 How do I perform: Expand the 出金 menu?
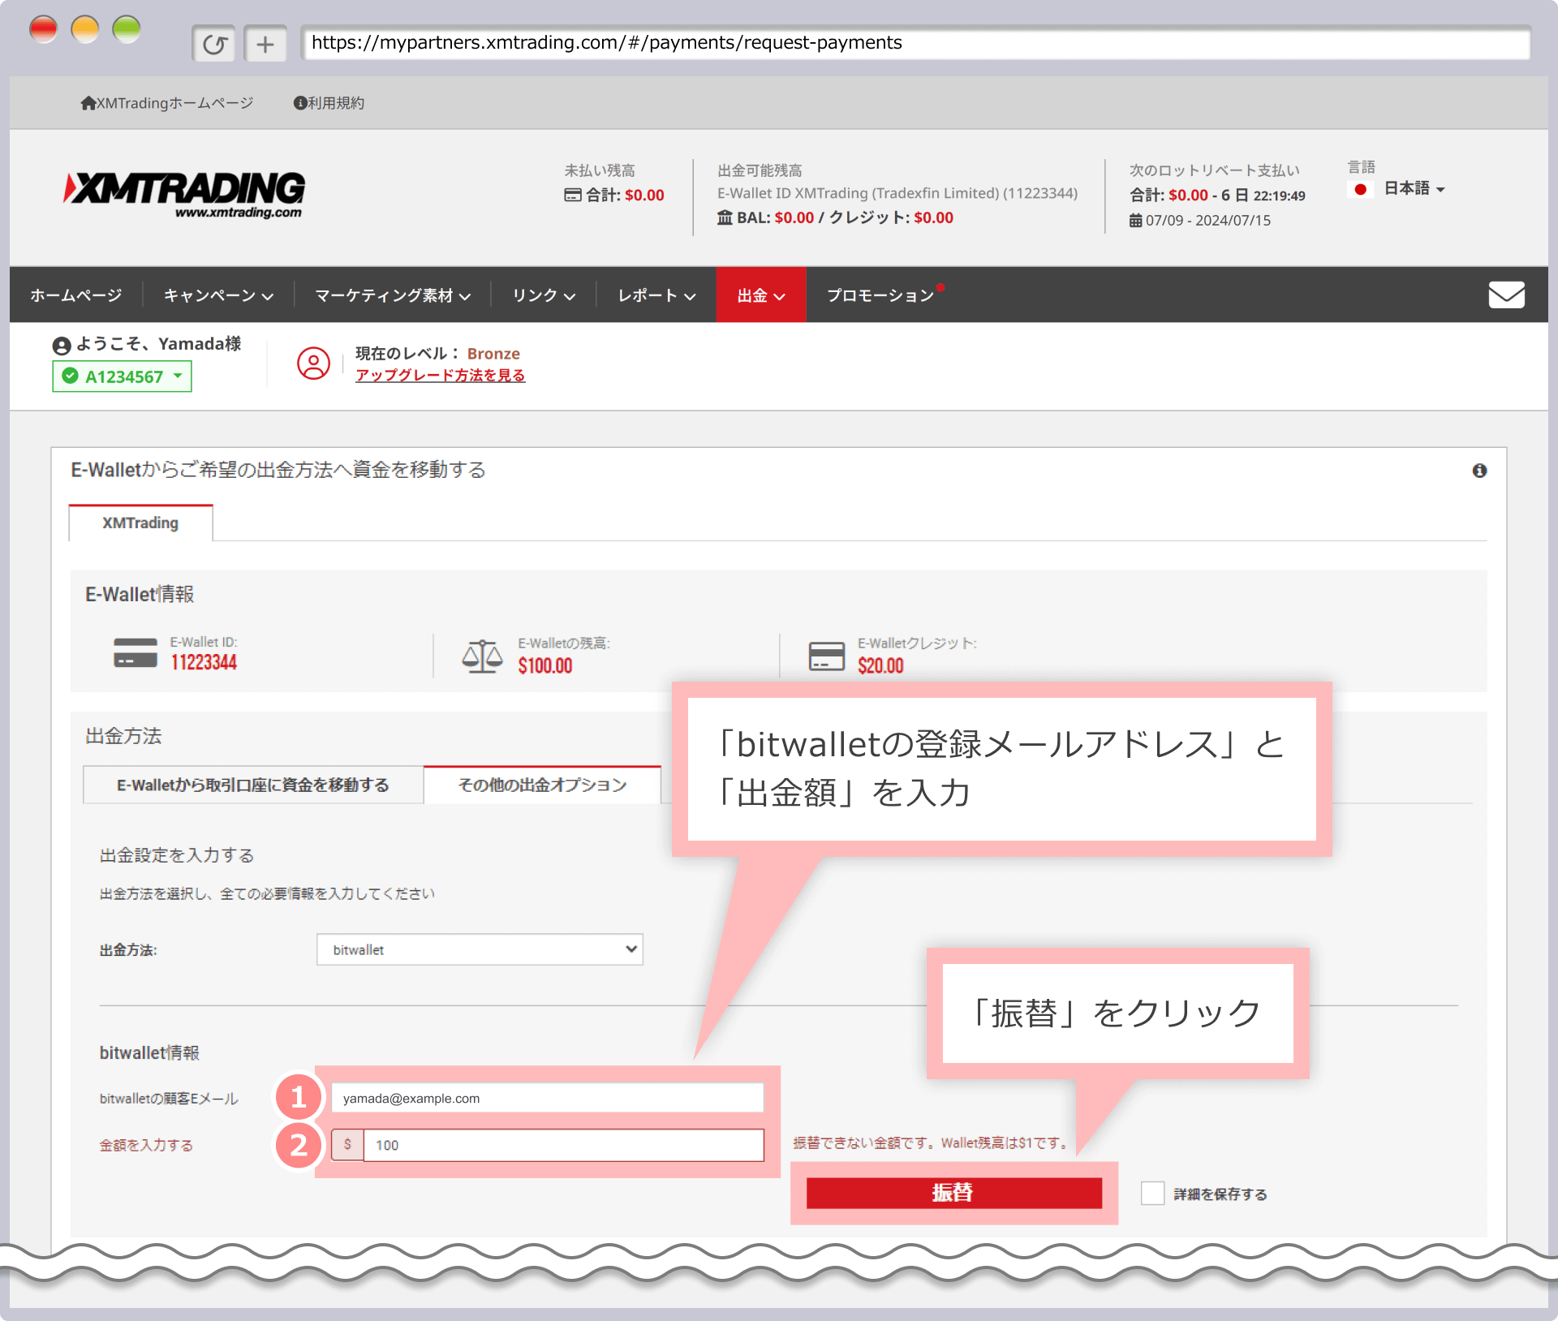[761, 295]
